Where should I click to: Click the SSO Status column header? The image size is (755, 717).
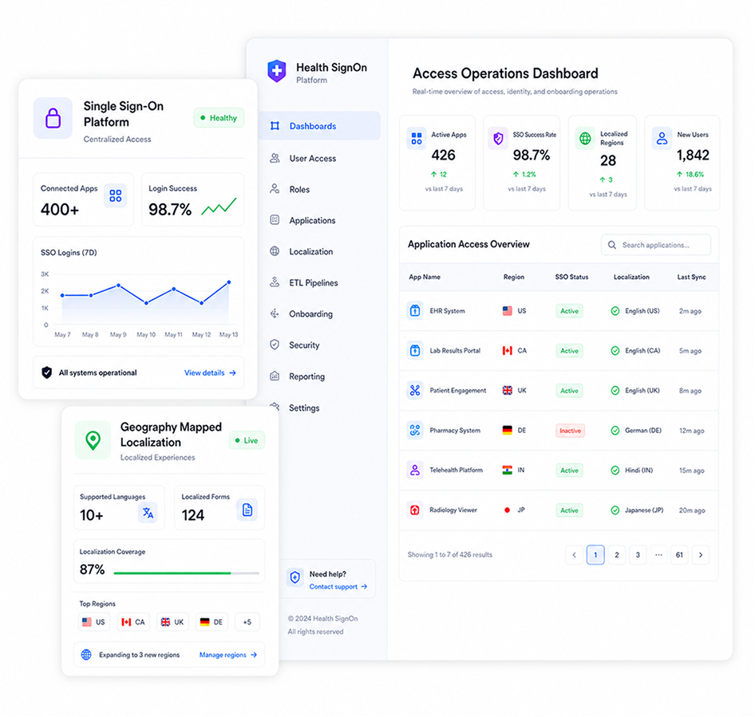tap(571, 278)
